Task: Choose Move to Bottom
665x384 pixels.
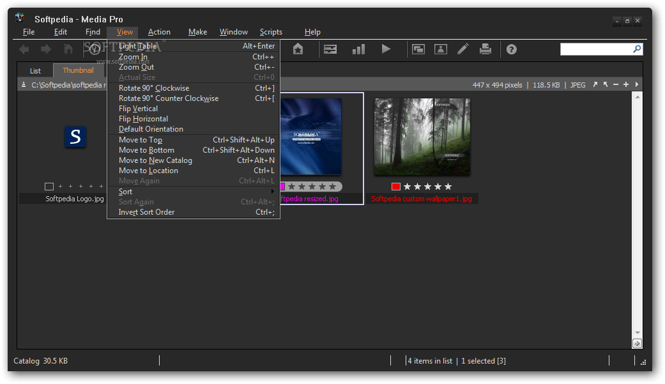Action: (x=194, y=150)
